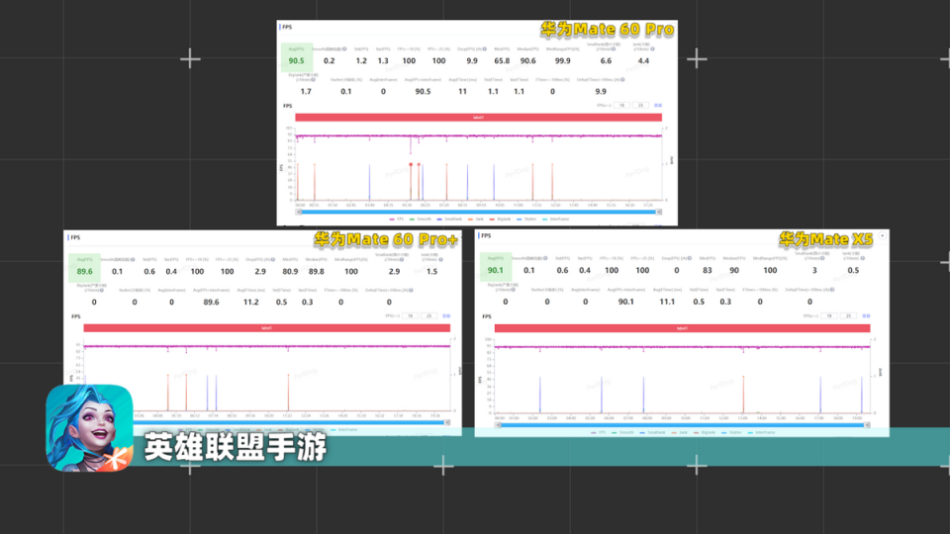This screenshot has width=950, height=534.
Task: Open BigJank info icon in Mate X5 panel
Action: point(514,290)
